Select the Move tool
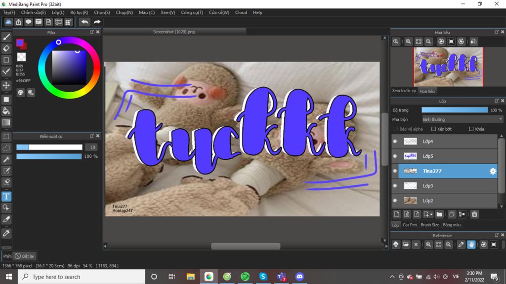Viewport: 506px width, 284px height. (x=6, y=85)
